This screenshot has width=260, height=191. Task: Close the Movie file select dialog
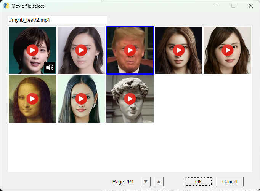click(x=250, y=6)
